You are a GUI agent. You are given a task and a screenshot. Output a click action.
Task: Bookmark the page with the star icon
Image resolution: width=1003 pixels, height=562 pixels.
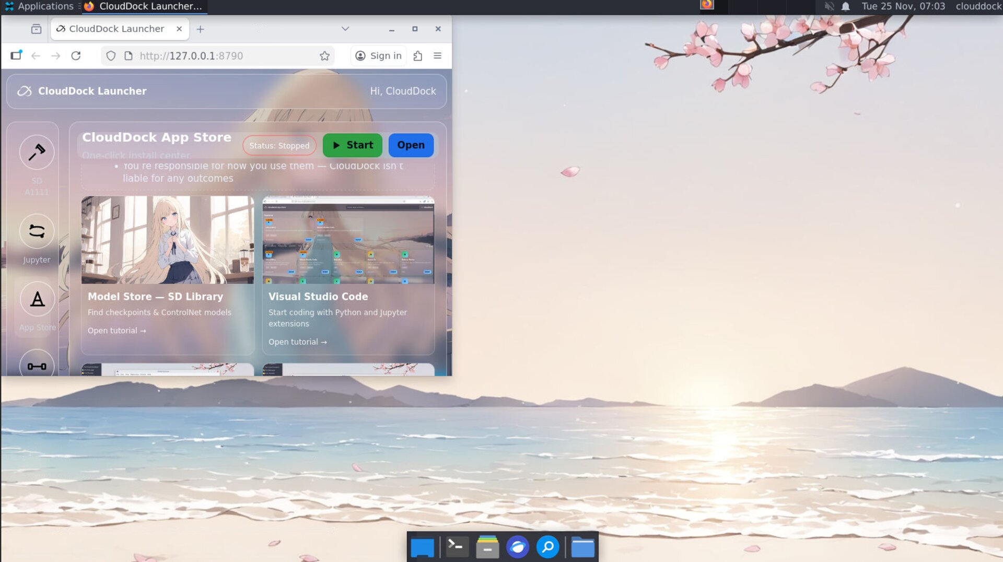coord(324,56)
